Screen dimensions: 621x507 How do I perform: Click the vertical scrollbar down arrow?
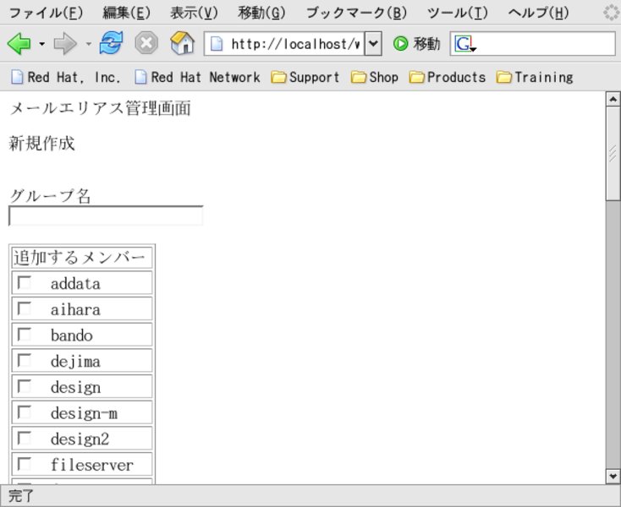click(613, 477)
